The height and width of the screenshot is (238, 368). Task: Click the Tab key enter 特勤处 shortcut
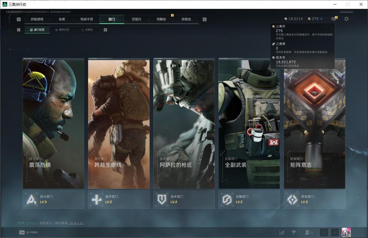(28, 232)
